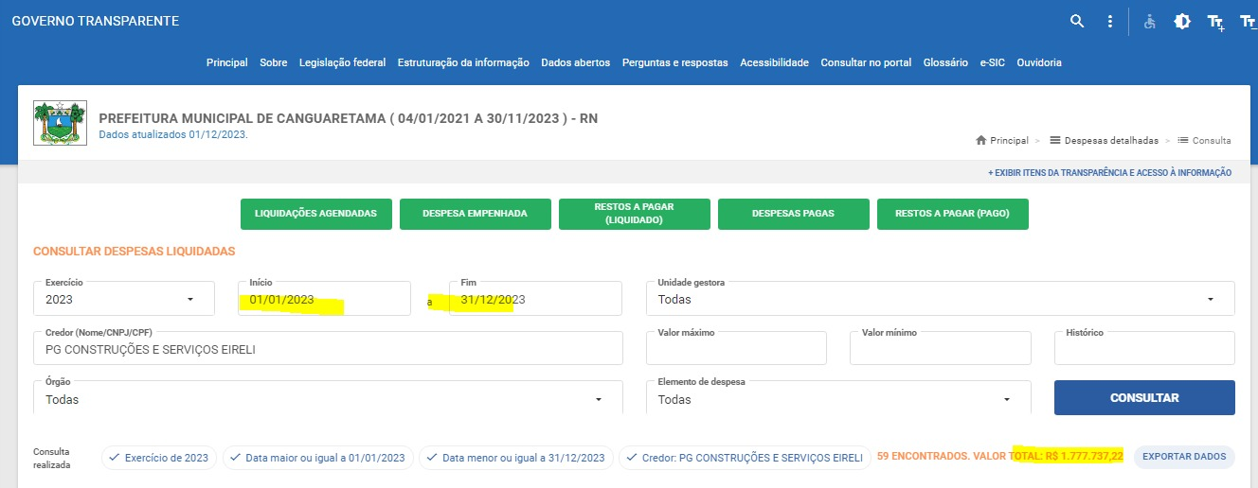Image resolution: width=1258 pixels, height=488 pixels.
Task: Click the 59 Encontrados total value text
Action: [1000, 457]
